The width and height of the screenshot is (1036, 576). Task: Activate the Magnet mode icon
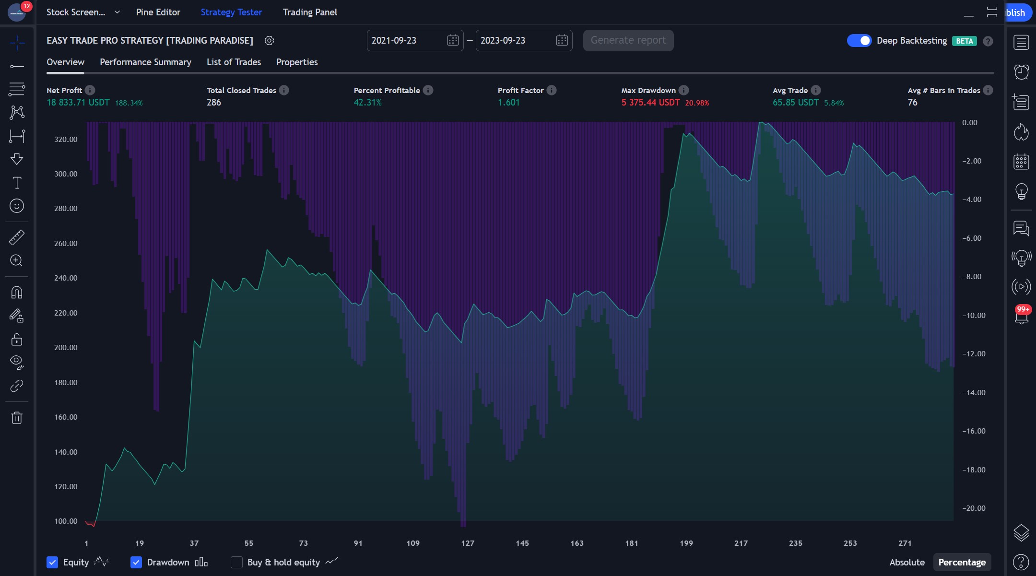click(x=17, y=293)
